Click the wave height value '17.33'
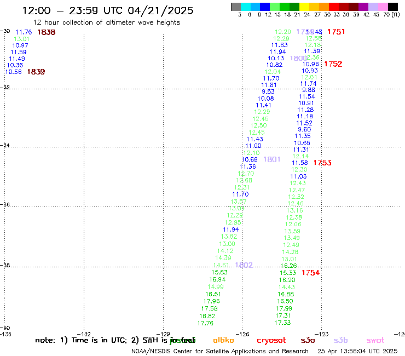The image size is (405, 356). point(282,323)
